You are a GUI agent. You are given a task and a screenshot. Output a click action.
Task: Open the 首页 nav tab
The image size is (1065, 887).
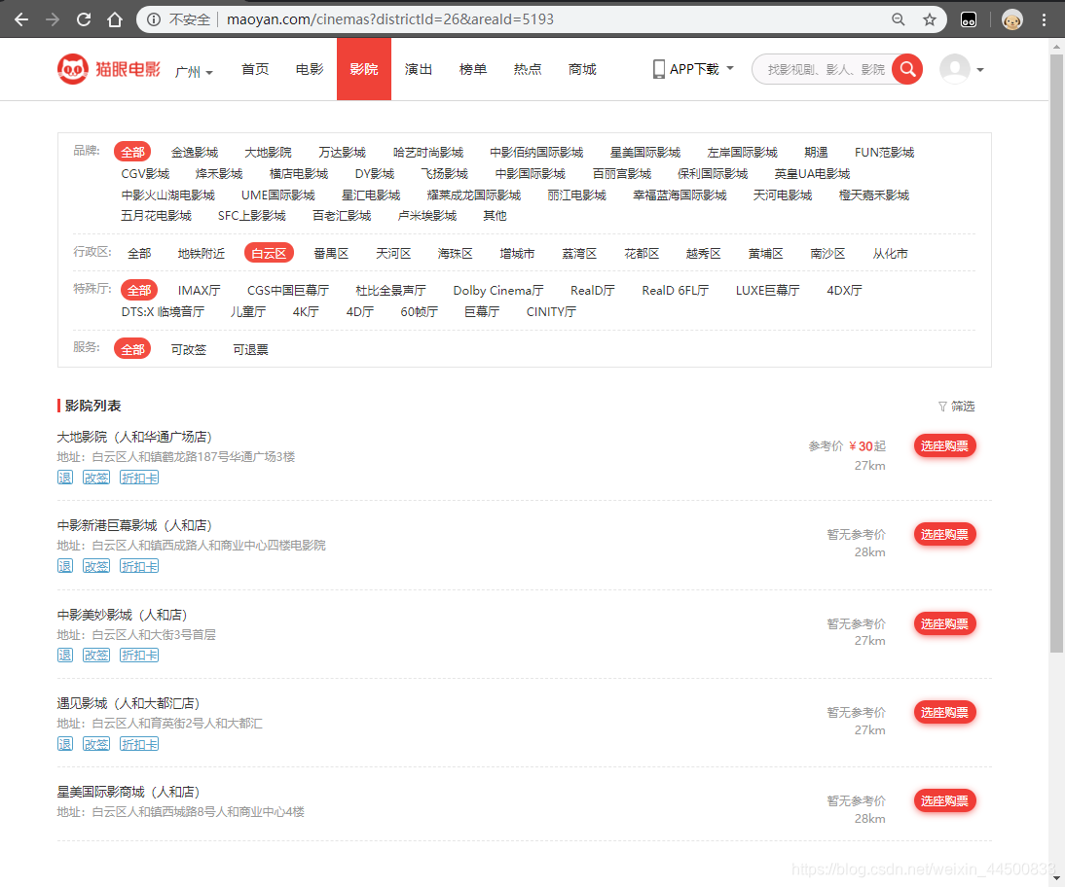click(x=255, y=69)
